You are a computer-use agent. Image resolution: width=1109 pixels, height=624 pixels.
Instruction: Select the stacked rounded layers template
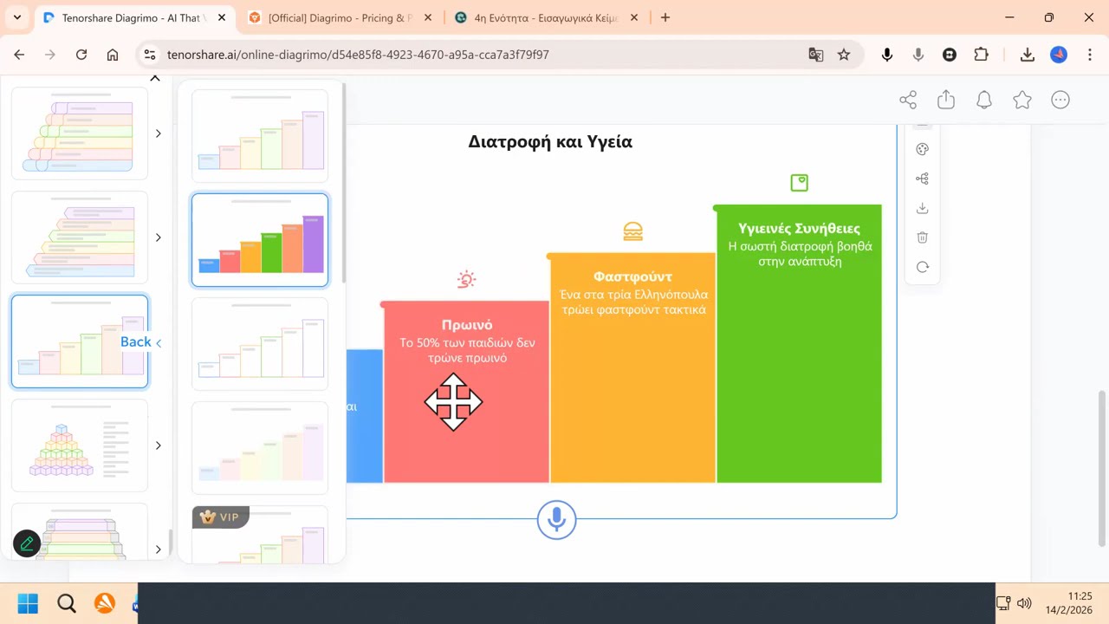pos(80,133)
